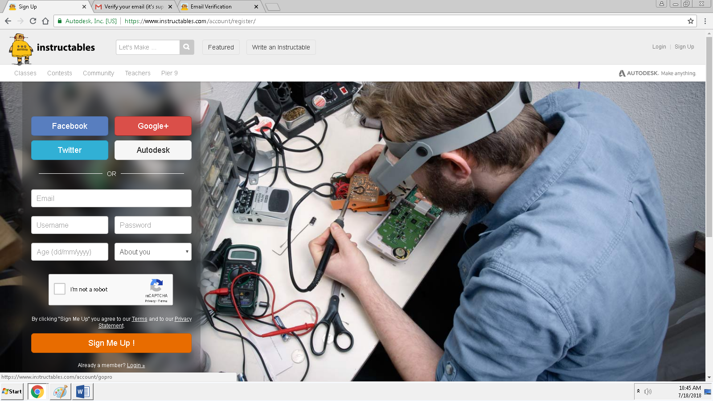Viewport: 713px width, 401px height.
Task: Sign up with Google+
Action: coord(153,126)
